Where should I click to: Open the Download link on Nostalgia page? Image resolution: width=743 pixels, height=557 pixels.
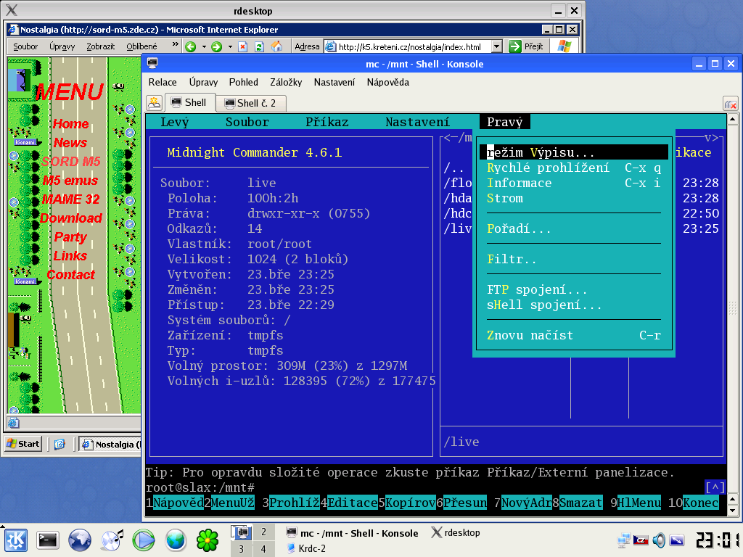[70, 218]
